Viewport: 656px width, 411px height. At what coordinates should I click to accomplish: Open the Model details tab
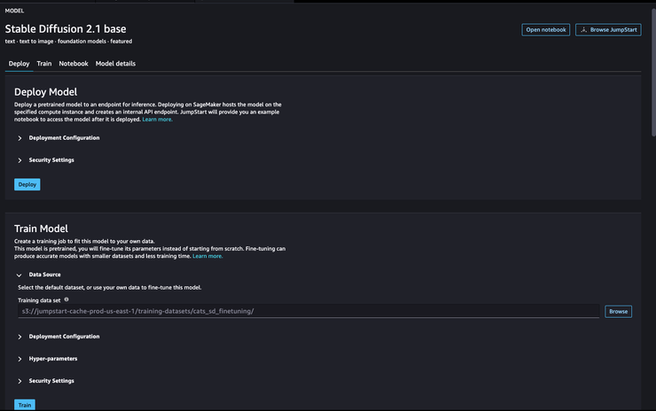pyautogui.click(x=115, y=64)
